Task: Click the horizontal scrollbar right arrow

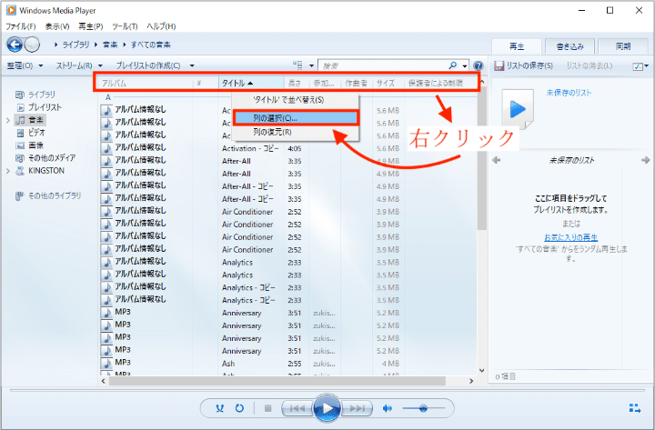Action: [471, 381]
